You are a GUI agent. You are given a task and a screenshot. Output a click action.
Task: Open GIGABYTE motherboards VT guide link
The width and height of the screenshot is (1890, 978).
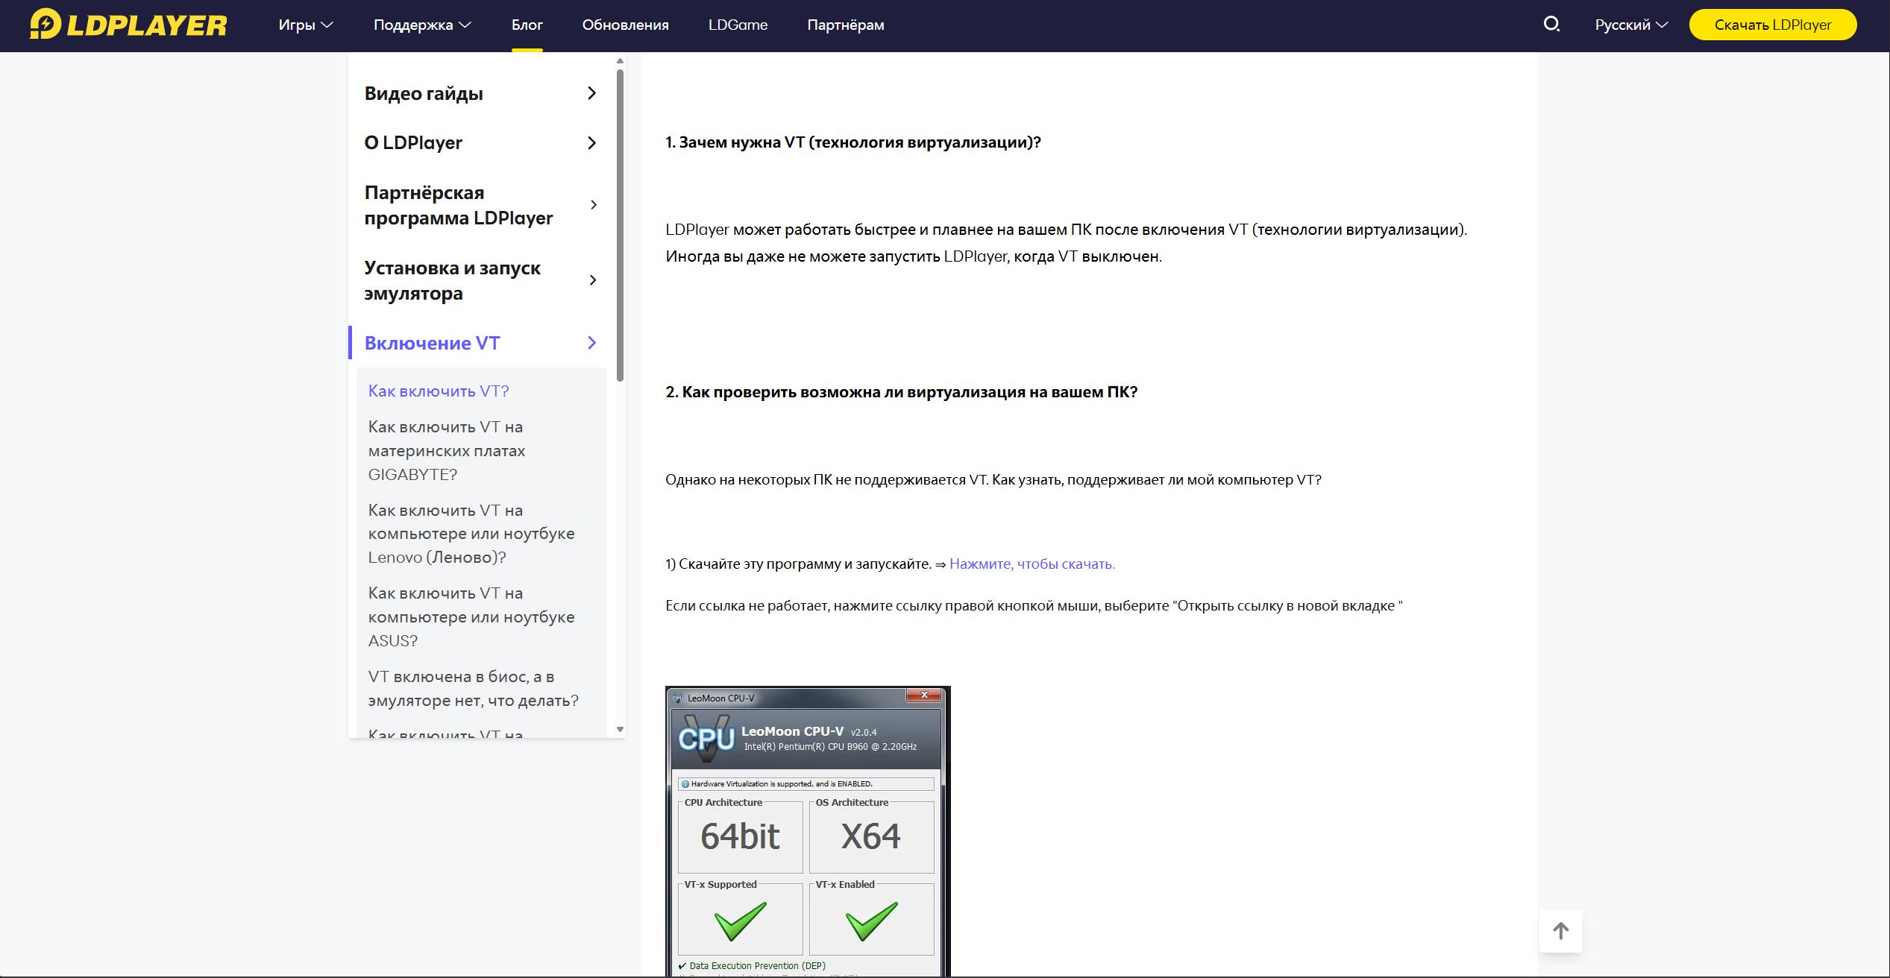click(x=446, y=450)
